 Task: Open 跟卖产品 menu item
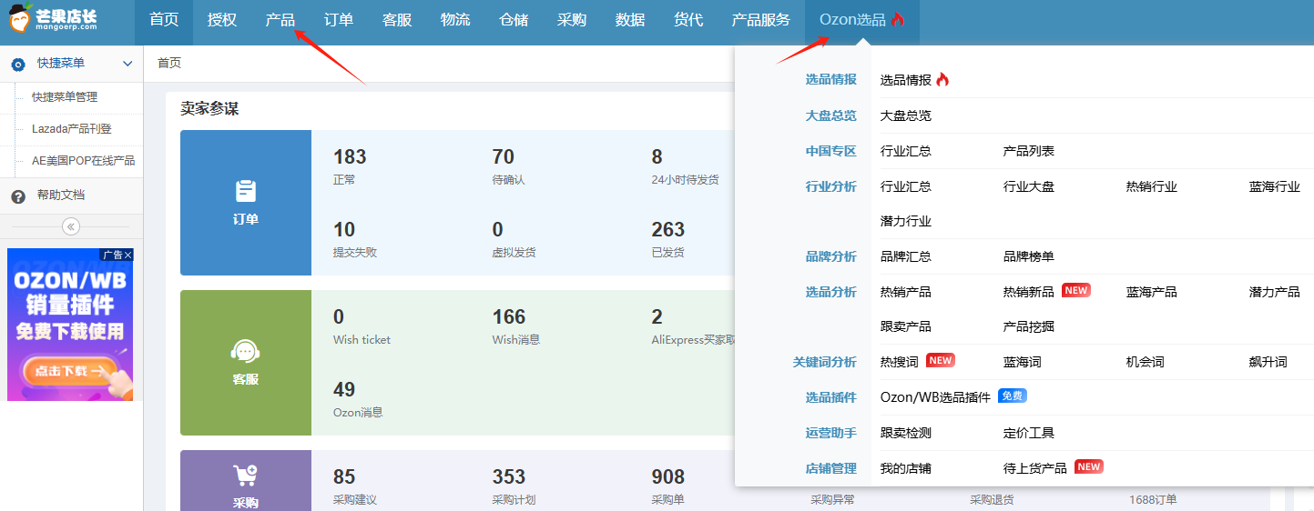tap(906, 326)
